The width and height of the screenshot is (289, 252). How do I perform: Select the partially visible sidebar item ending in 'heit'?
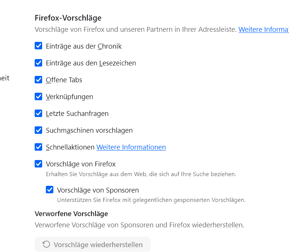[4, 78]
